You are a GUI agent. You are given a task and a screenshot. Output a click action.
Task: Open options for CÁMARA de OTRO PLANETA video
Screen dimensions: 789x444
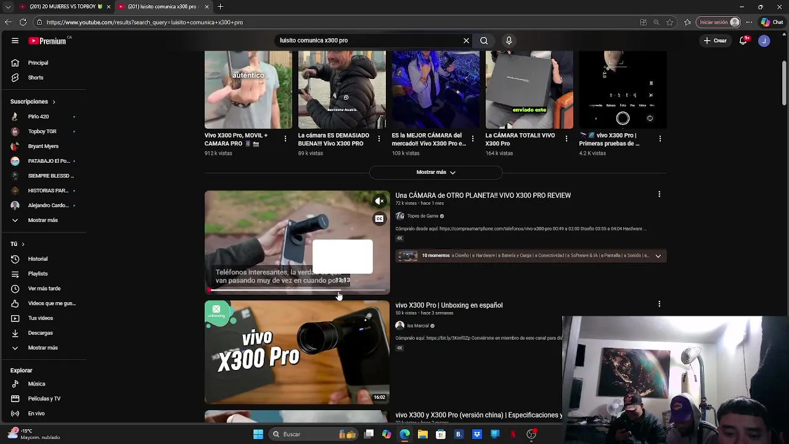(659, 195)
